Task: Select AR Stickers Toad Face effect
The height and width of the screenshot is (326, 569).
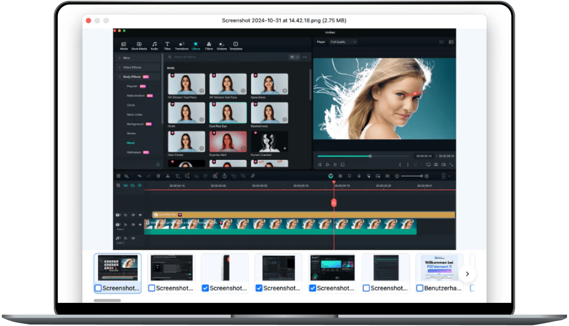Action: 187,84
